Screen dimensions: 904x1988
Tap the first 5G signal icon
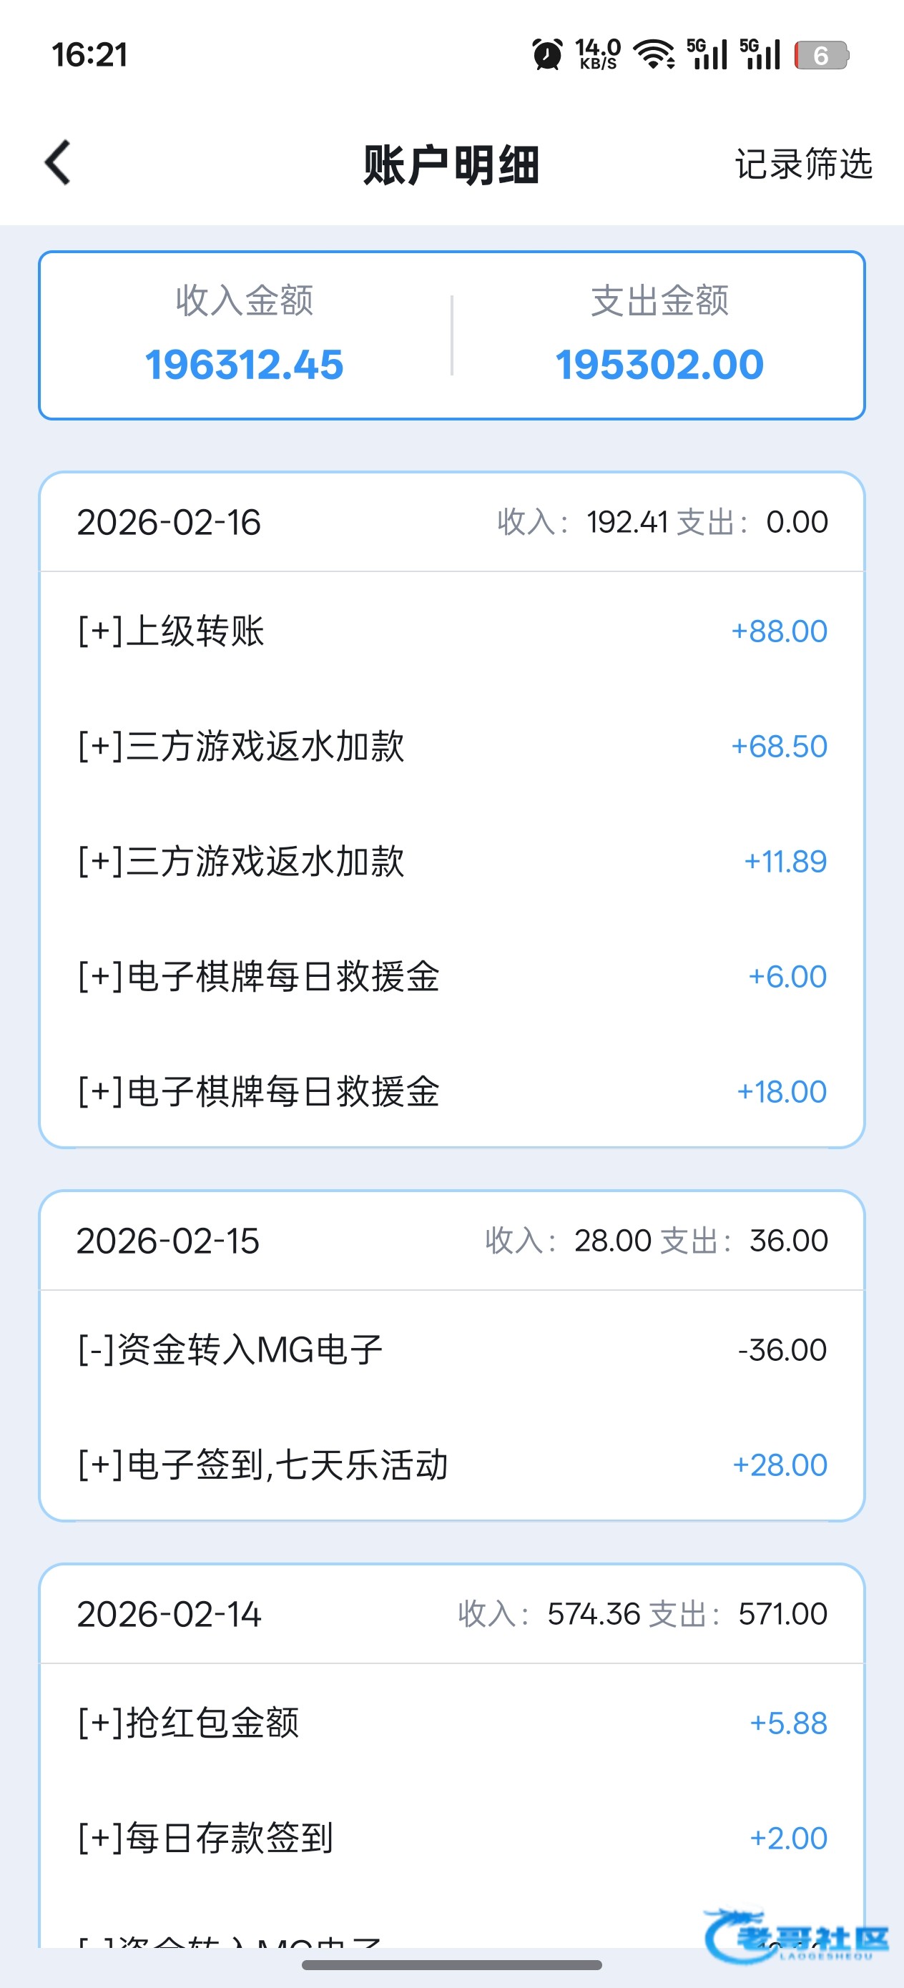point(707,55)
